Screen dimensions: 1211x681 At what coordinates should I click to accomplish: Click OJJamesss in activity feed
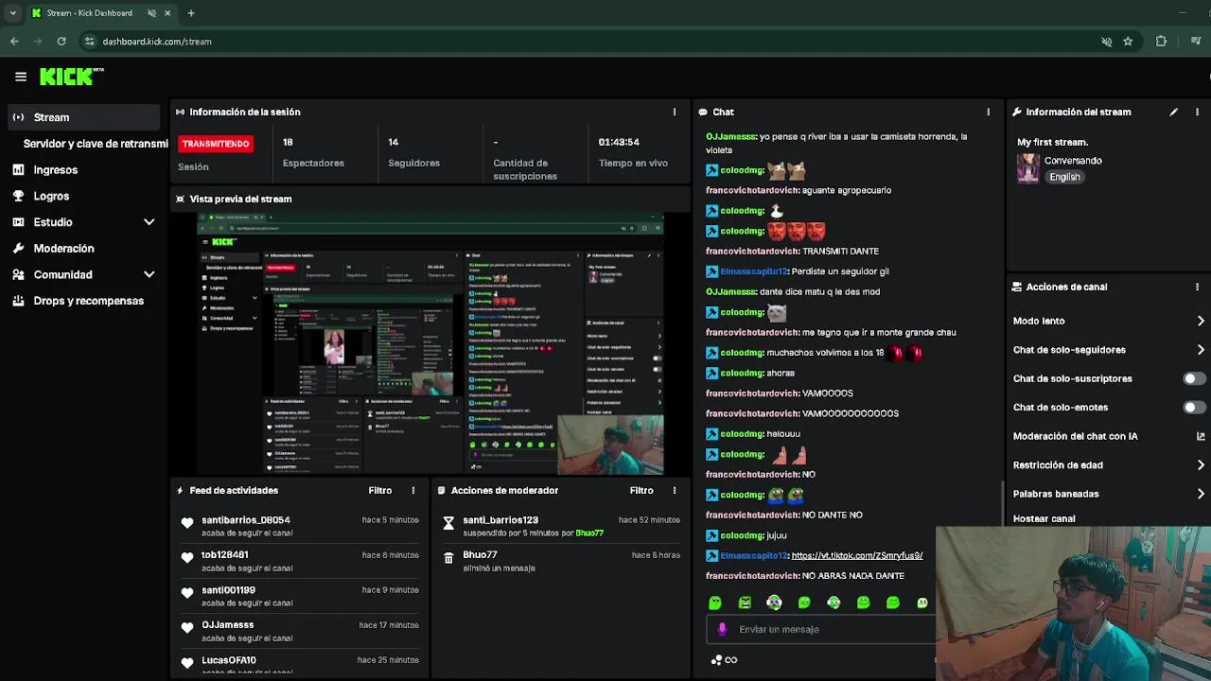pyautogui.click(x=227, y=625)
